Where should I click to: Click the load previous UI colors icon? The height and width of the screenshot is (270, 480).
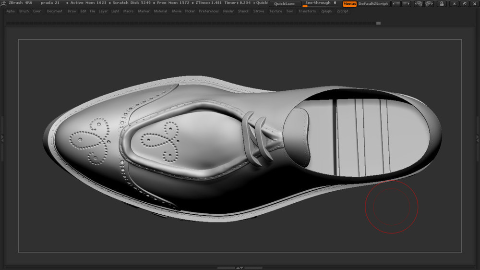click(419, 4)
